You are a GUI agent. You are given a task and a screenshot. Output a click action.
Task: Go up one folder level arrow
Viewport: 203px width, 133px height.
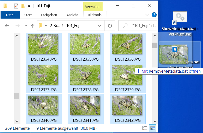(33, 26)
